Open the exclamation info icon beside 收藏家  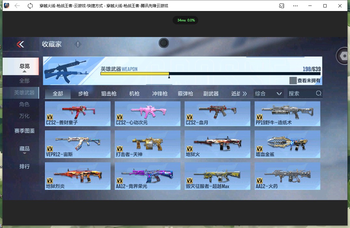point(78,44)
